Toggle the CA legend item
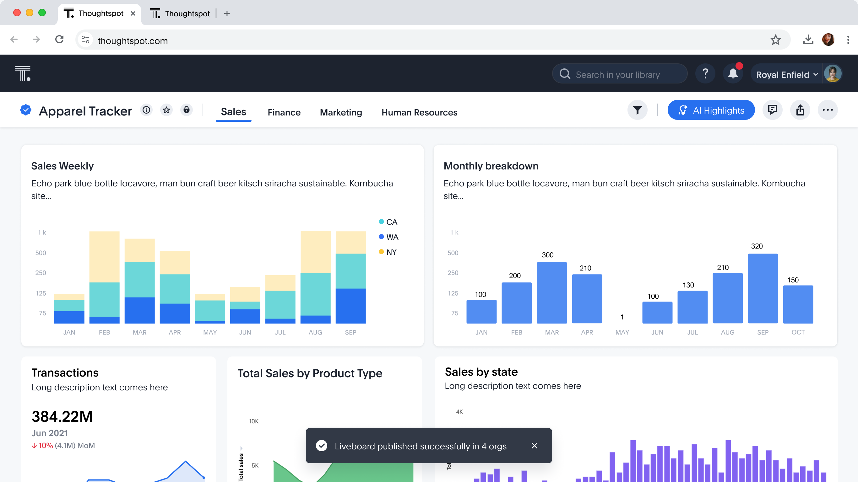 388,222
